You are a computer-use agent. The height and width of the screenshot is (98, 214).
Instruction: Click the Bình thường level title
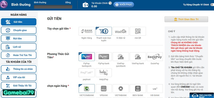(x=21, y=5)
